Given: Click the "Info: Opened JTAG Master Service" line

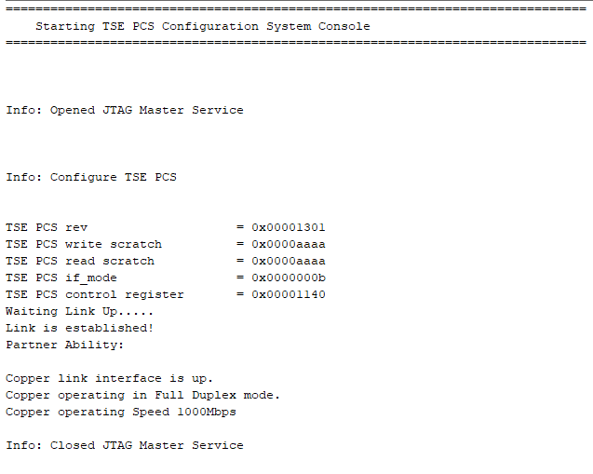Looking at the screenshot, I should click(x=125, y=110).
